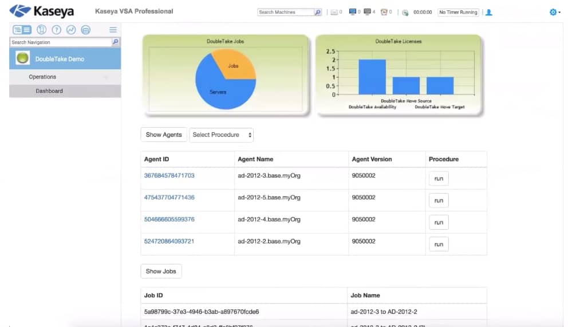Image resolution: width=568 pixels, height=327 pixels.
Task: Open the Select Procedure dropdown
Action: [222, 135]
